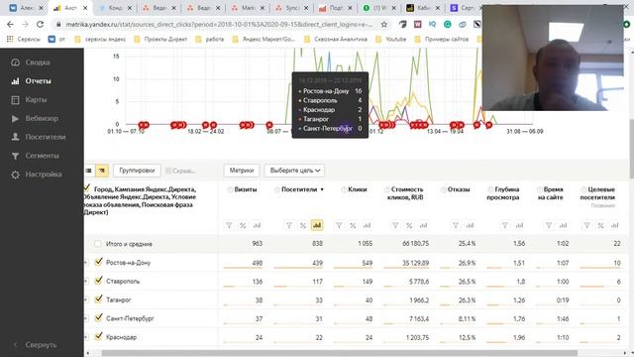Expand the Санкт-Петербург row
The height and width of the screenshot is (357, 634).
(86, 318)
